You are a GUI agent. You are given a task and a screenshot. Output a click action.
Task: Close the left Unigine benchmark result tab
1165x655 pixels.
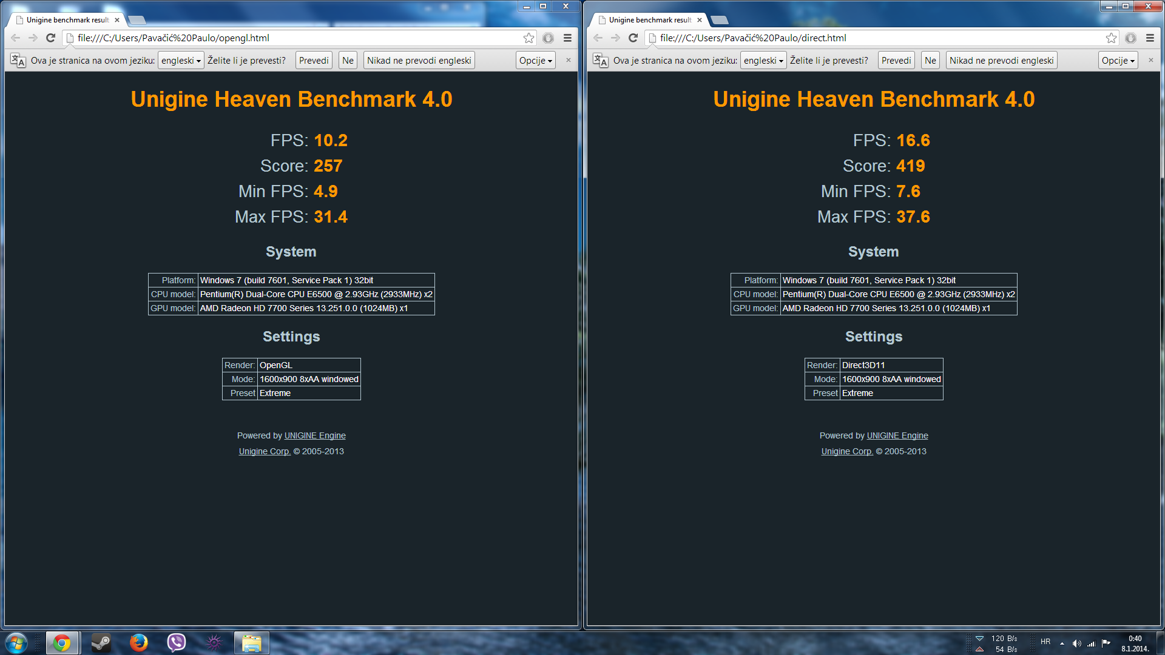tap(117, 20)
